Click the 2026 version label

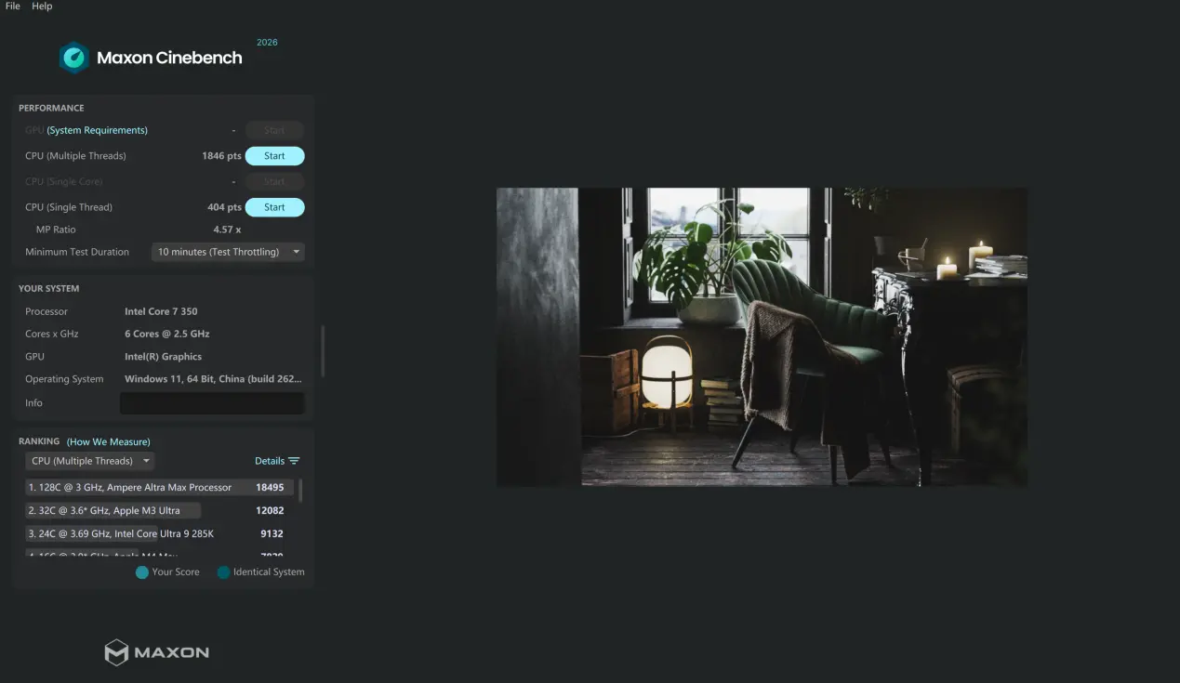267,43
